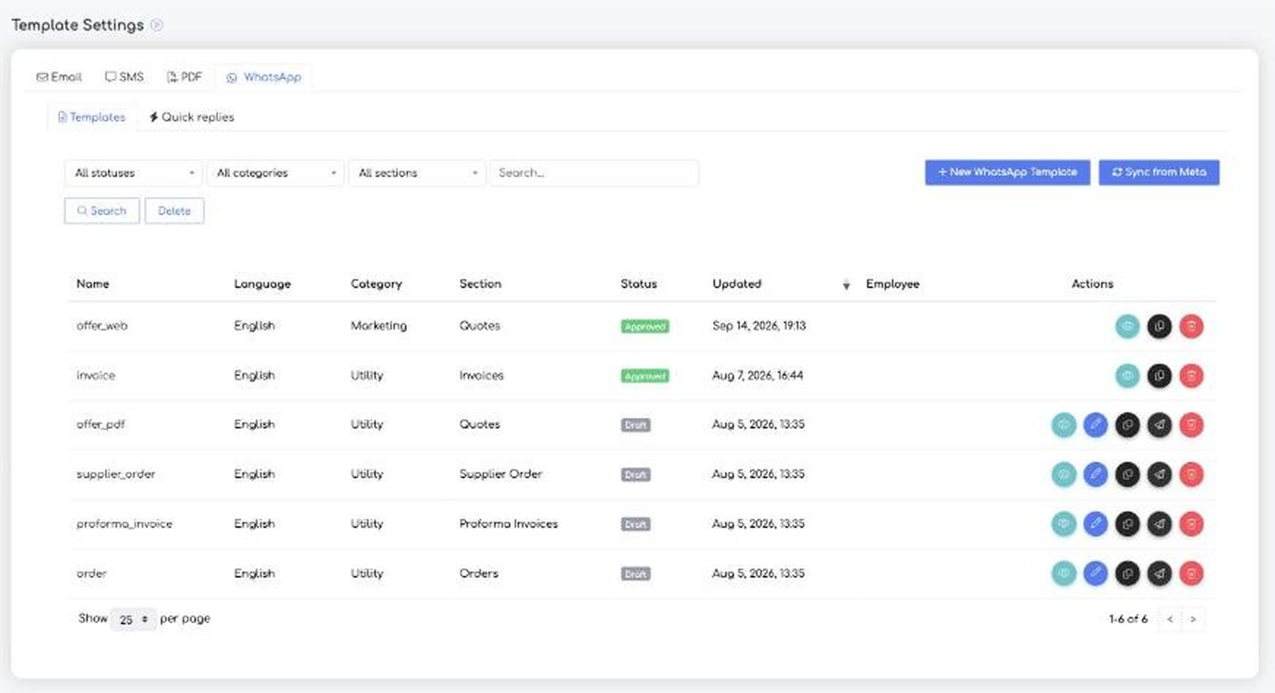Duplicate the offer_web template

pos(1159,326)
